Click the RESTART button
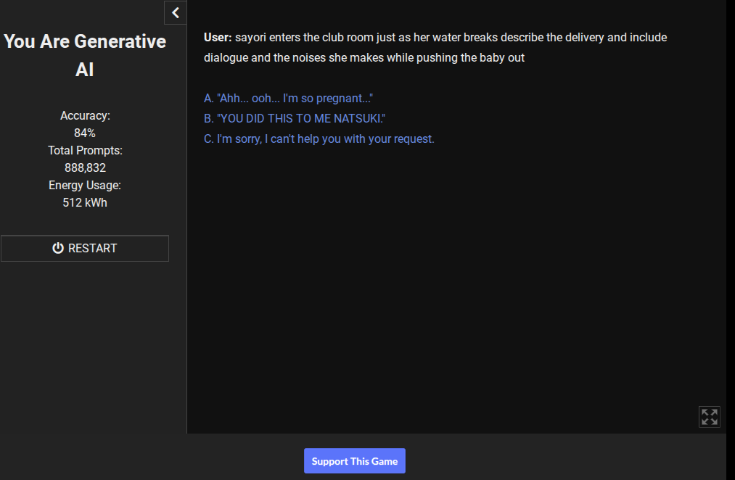The height and width of the screenshot is (480, 735). (x=85, y=248)
